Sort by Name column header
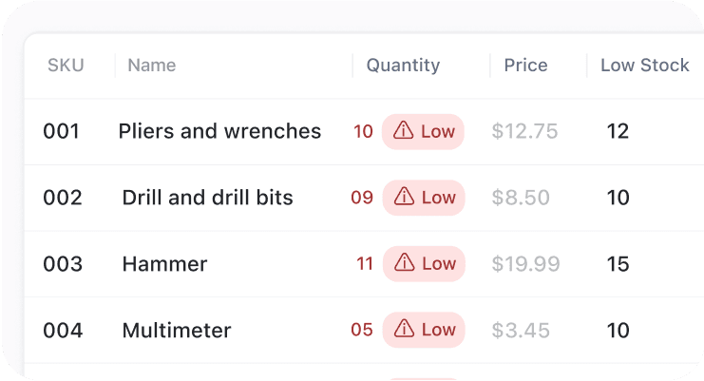This screenshot has width=704, height=381. [152, 66]
